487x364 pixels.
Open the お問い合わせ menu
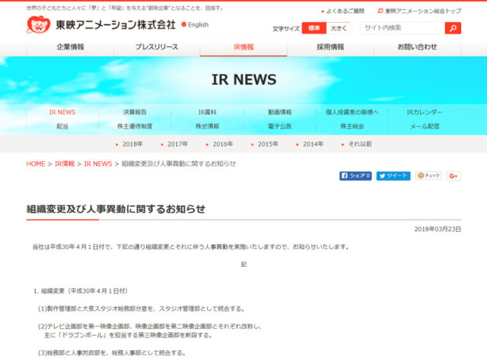(x=417, y=47)
